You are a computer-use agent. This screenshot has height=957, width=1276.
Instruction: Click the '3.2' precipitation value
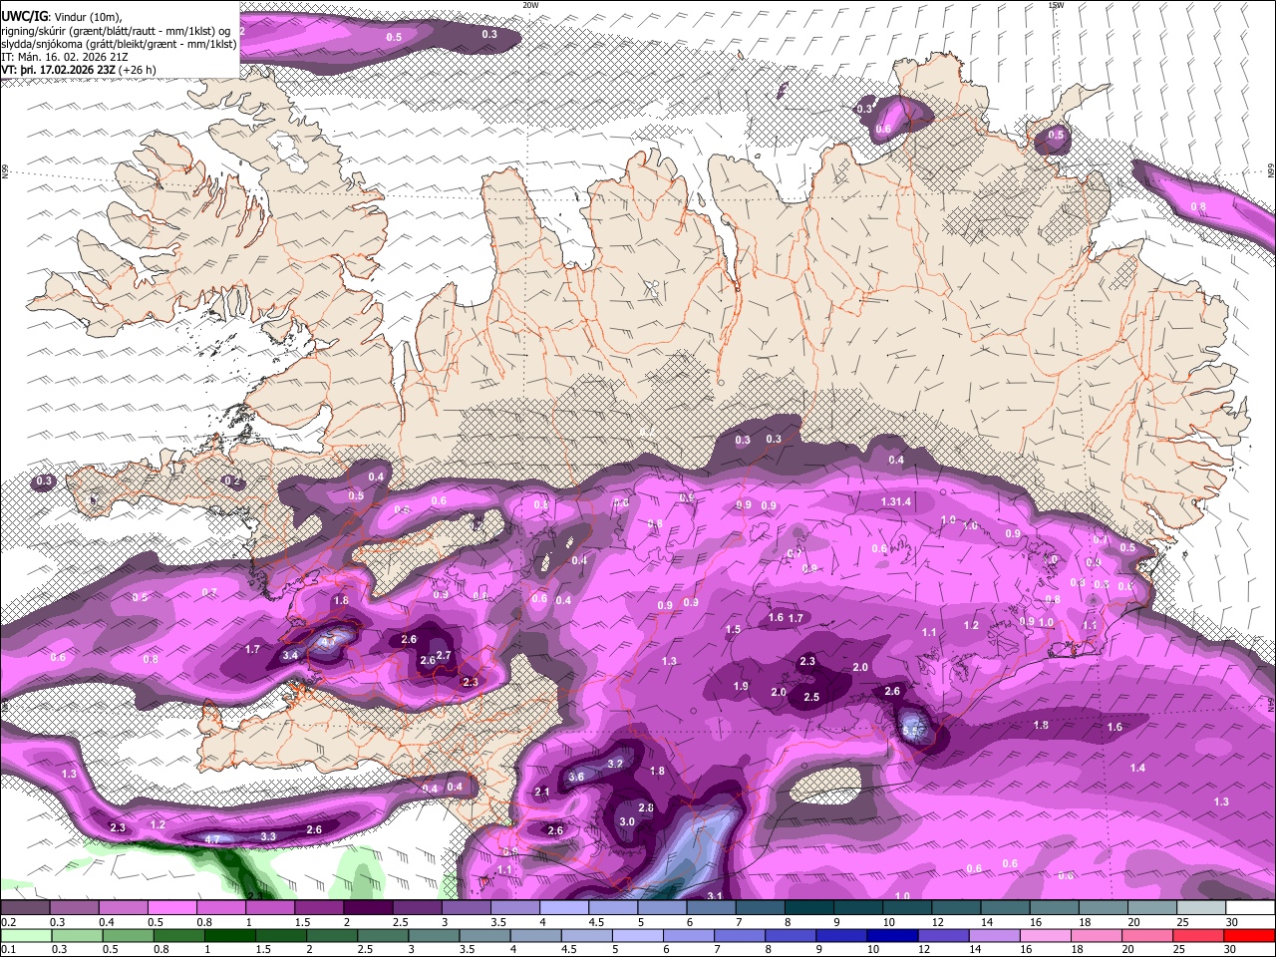[615, 764]
